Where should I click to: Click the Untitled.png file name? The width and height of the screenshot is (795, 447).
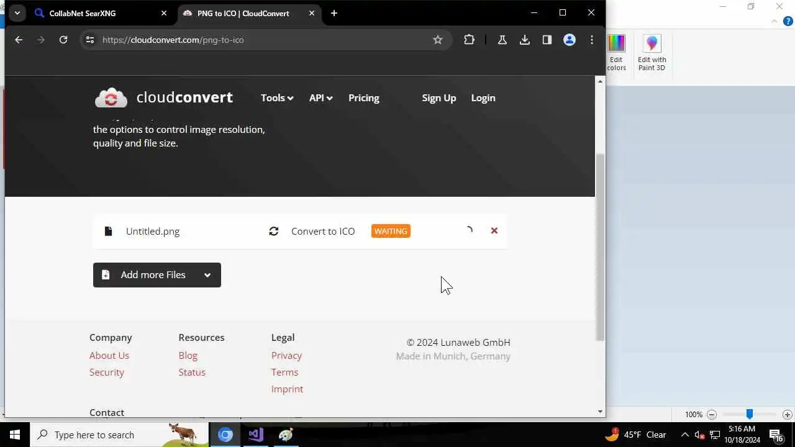pos(153,231)
